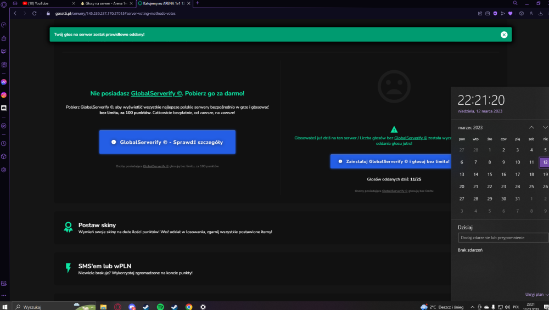The image size is (549, 310).
Task: Open volume control in system tray
Action: click(507, 307)
